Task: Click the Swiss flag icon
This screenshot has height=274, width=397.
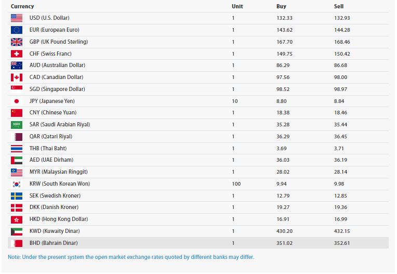Action: 17,54
